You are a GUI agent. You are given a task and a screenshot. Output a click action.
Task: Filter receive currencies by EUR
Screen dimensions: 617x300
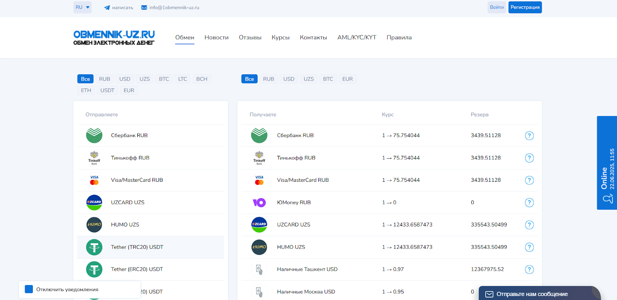point(347,79)
